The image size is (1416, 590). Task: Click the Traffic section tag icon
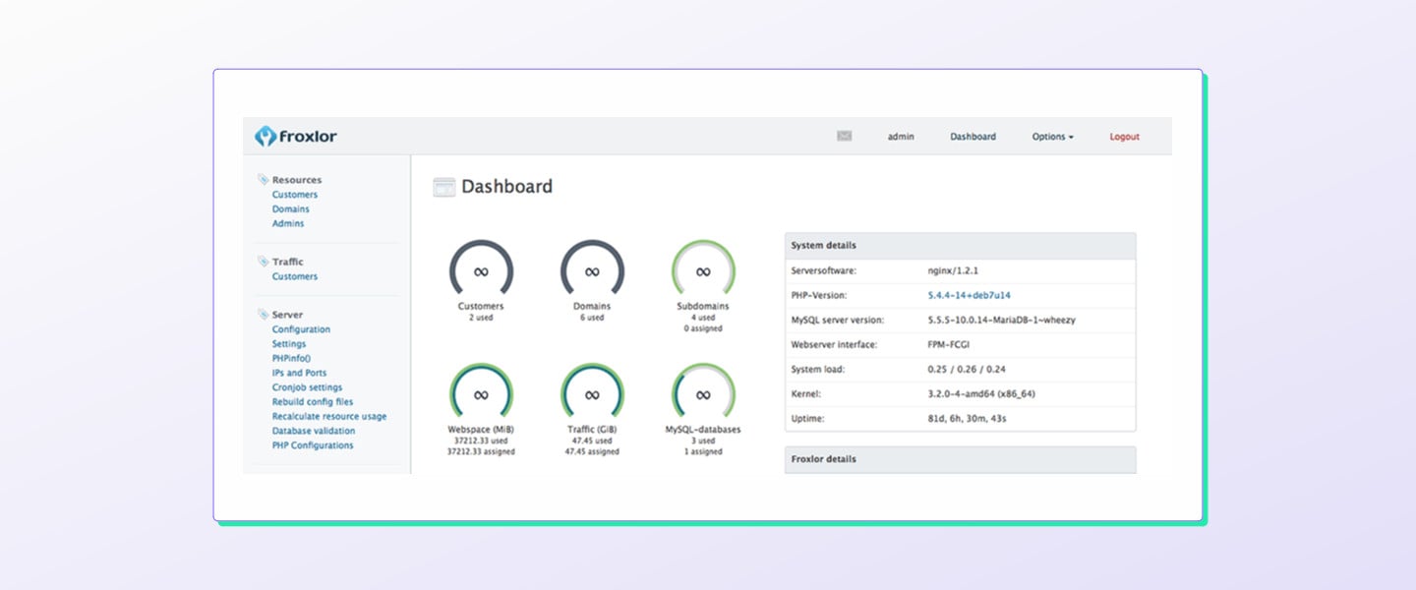pyautogui.click(x=263, y=262)
